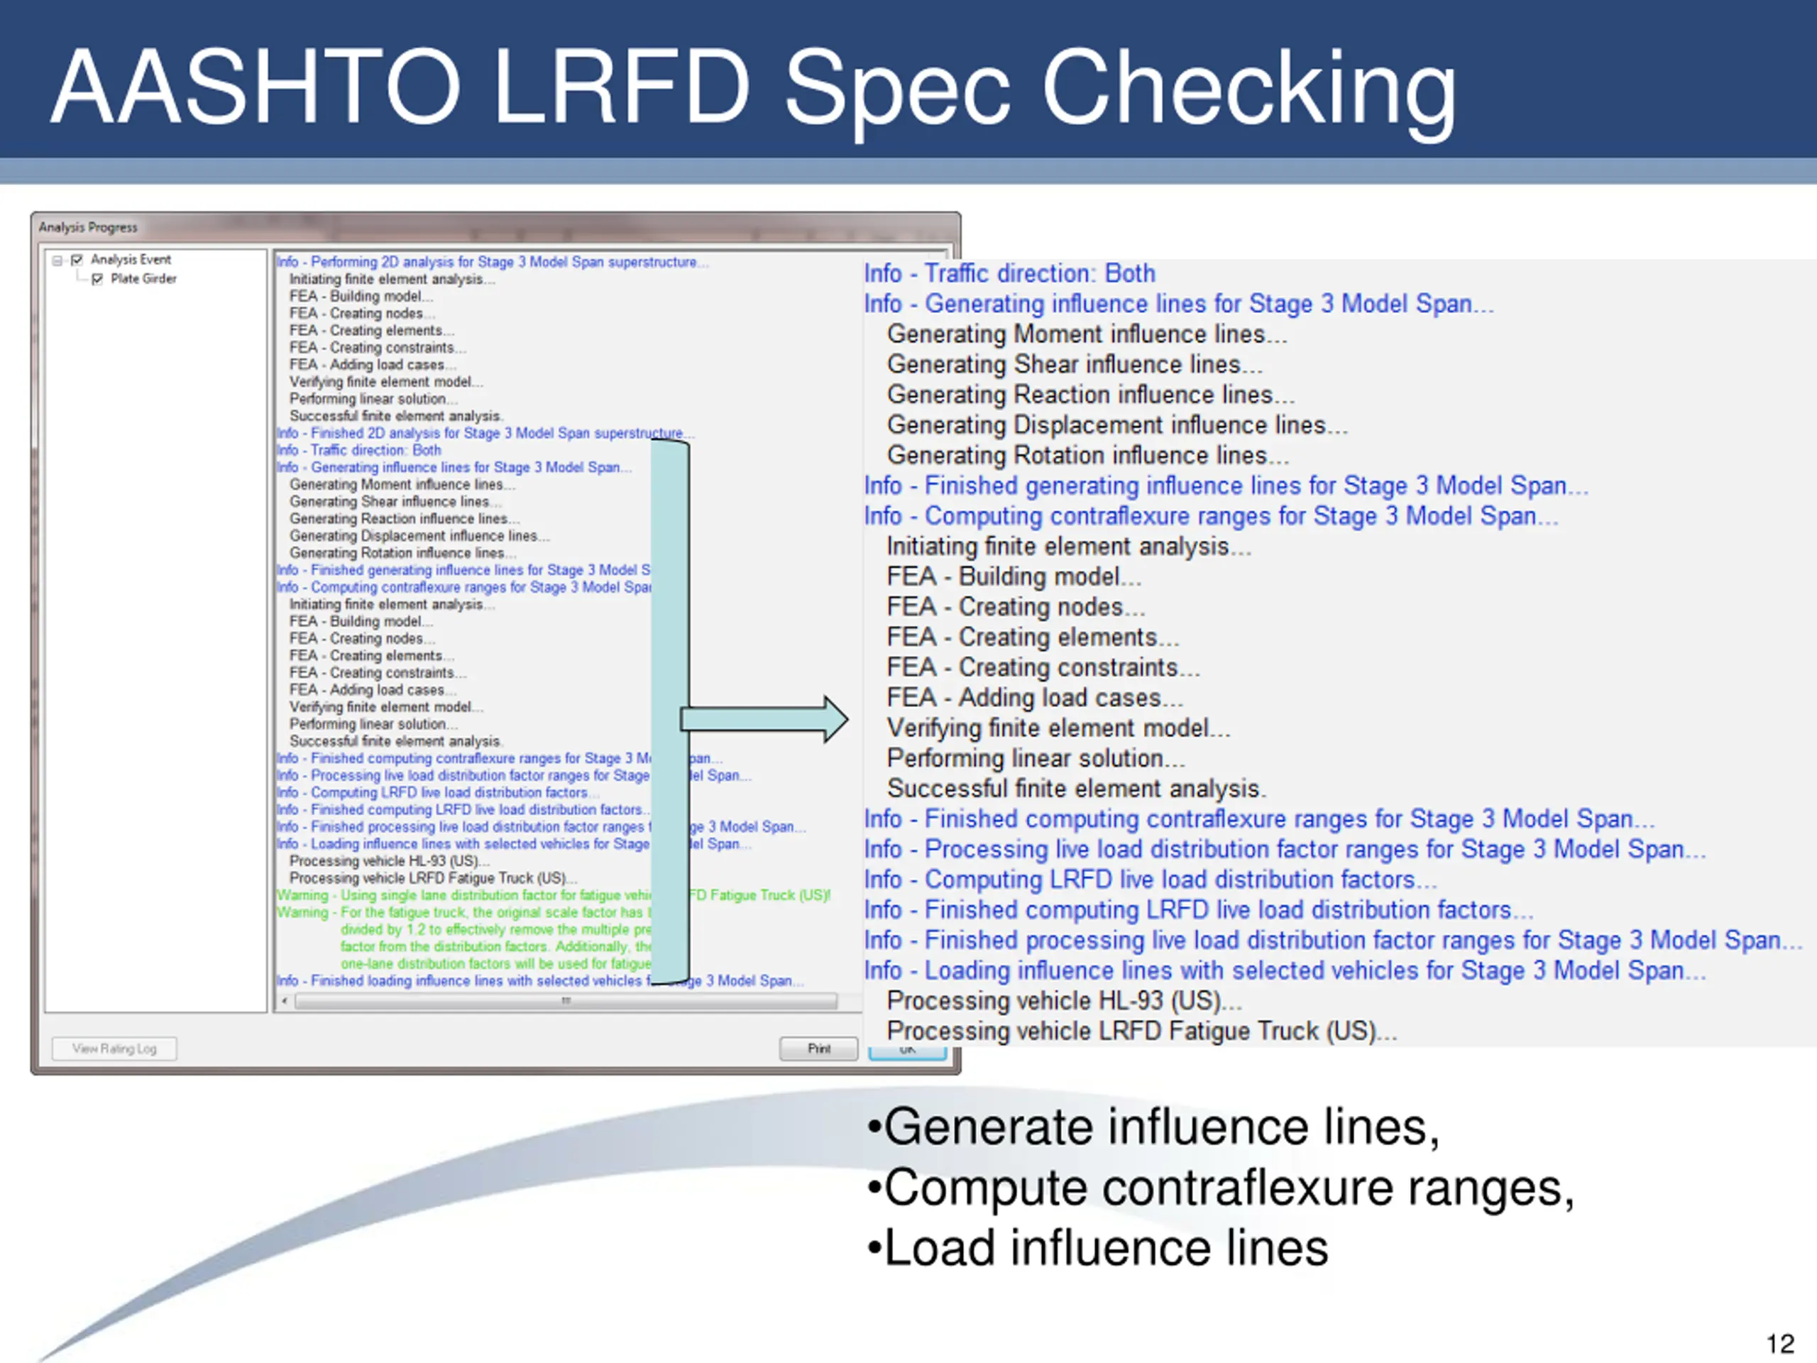
Task: Click the Analysis Progress dialog title
Action: [x=88, y=228]
